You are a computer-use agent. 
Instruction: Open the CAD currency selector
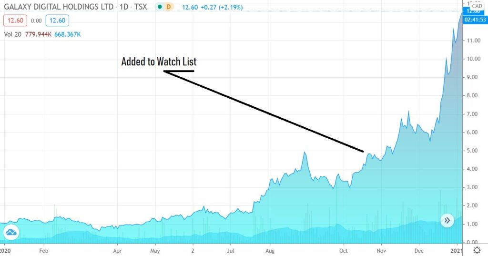click(477, 6)
